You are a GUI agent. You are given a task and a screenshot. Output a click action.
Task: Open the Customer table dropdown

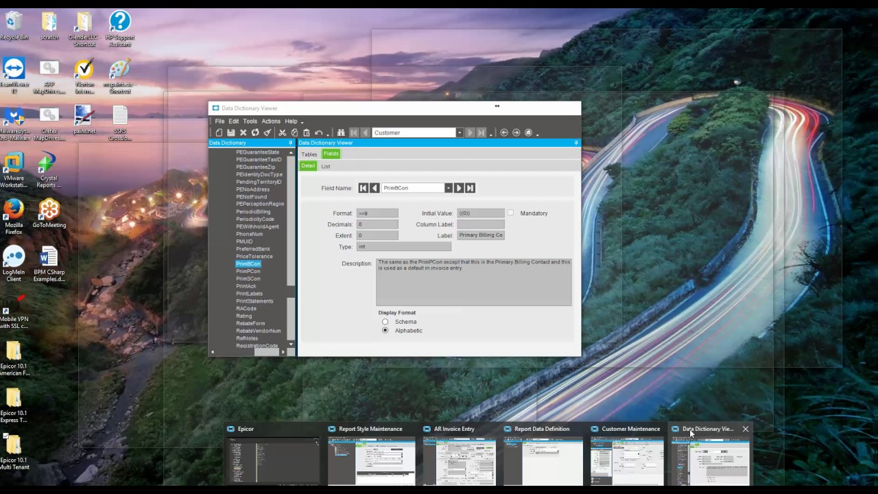tap(460, 132)
